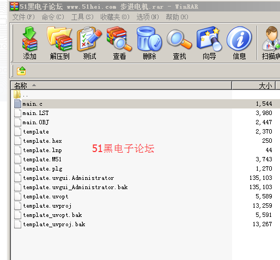Click the template.M51 file icon
Viewport: 280px width, 260px height.
[x=17, y=159]
